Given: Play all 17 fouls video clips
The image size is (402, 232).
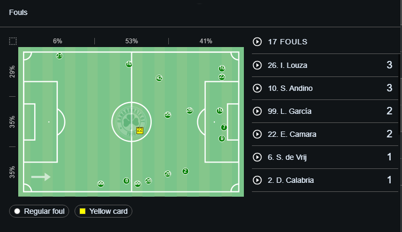Looking at the screenshot, I should [257, 42].
